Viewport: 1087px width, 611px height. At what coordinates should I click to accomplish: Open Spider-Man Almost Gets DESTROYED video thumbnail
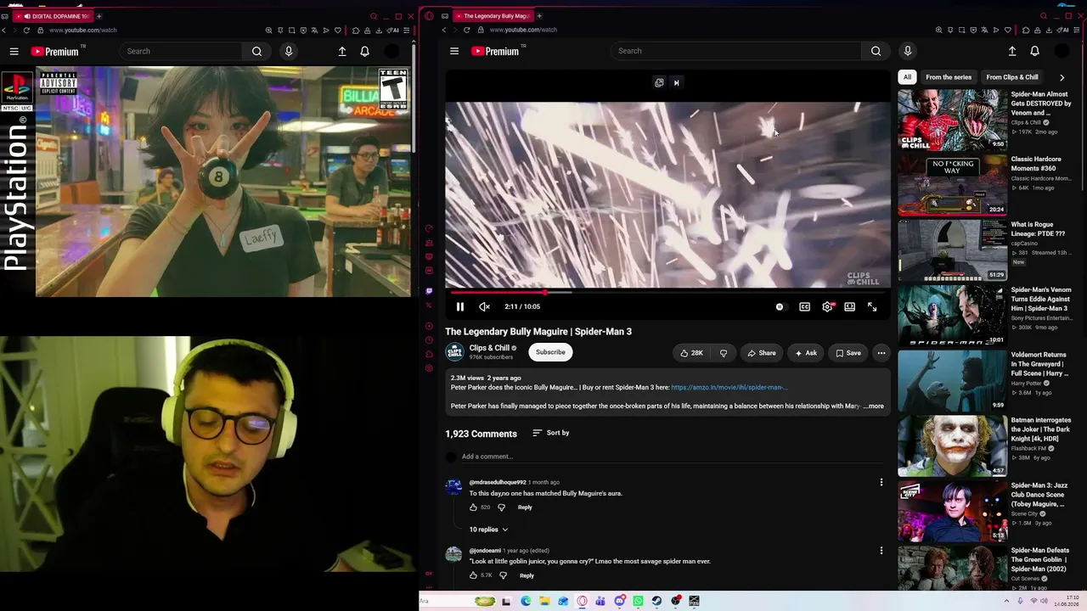point(952,120)
